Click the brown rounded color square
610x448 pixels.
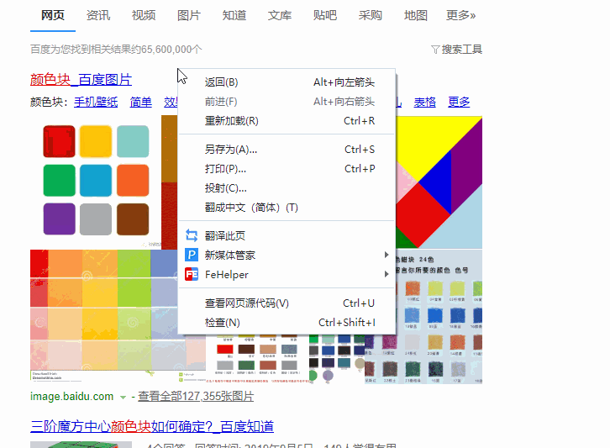[133, 219]
